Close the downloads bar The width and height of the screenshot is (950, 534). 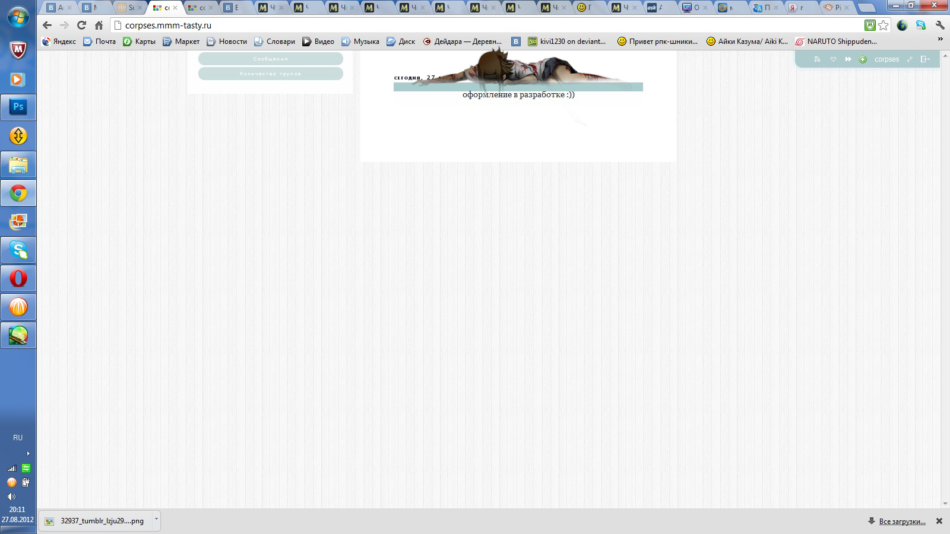[939, 521]
